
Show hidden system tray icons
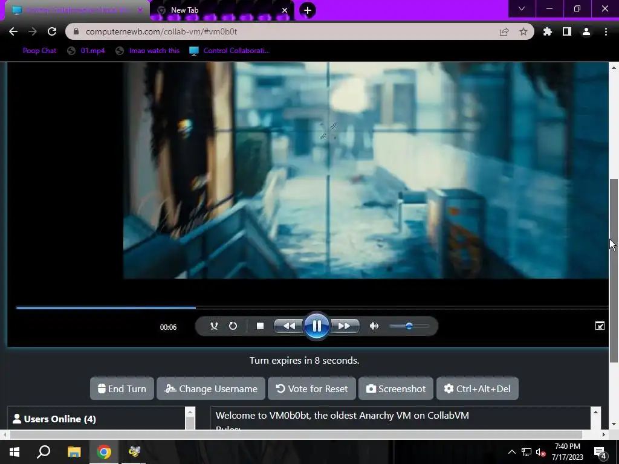(511, 452)
